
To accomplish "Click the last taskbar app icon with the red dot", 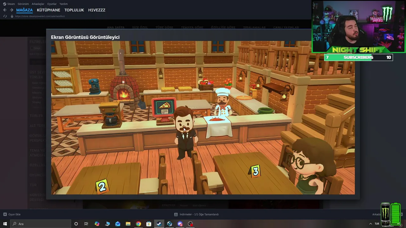I will point(190,224).
